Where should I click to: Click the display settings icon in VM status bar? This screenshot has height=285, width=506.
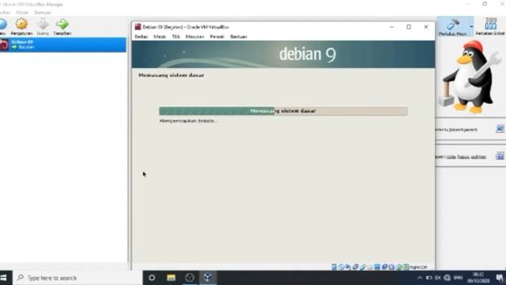377,267
